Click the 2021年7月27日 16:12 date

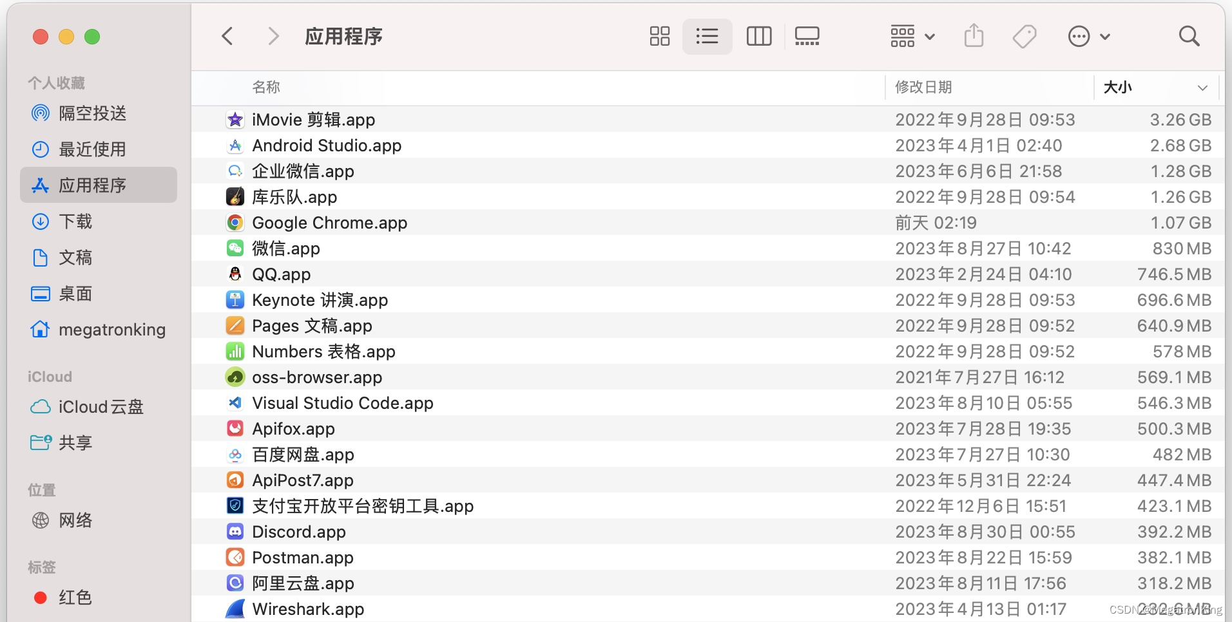coord(979,377)
